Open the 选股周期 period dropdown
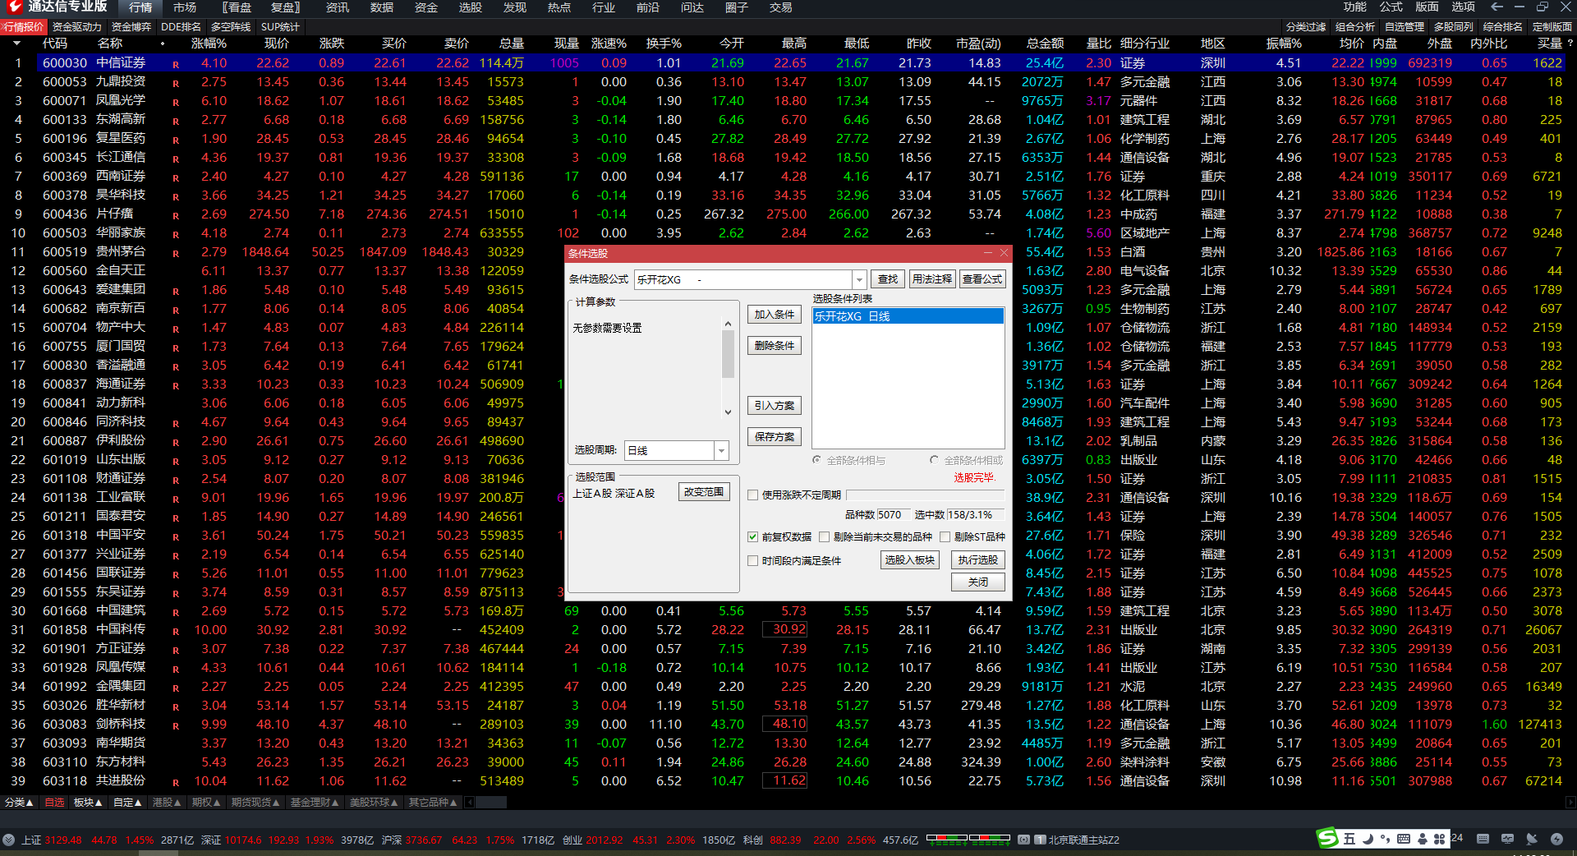The image size is (1577, 856). point(721,451)
